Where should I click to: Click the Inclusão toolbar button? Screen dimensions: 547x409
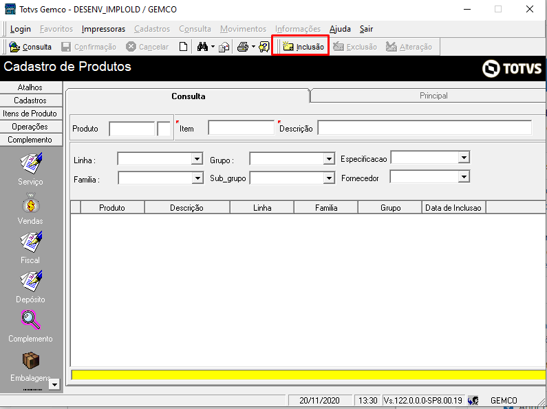(303, 47)
